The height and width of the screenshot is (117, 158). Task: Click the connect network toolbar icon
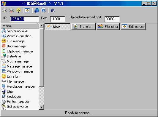point(5,10)
